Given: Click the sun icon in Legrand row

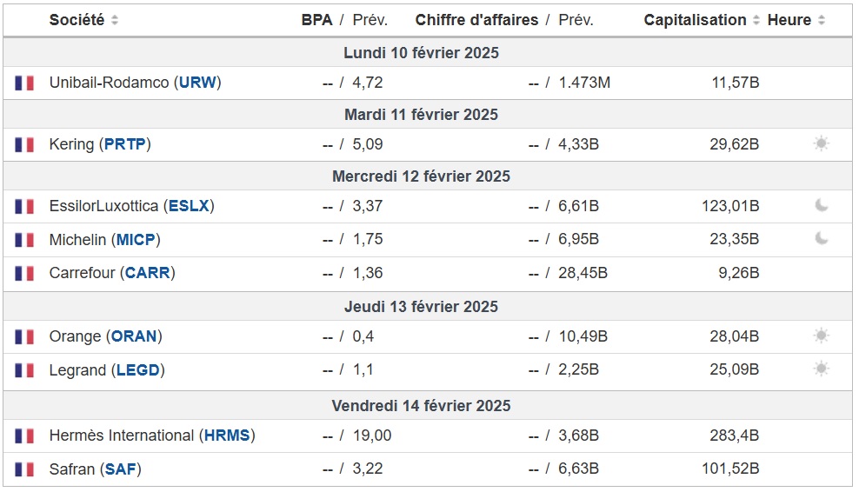Looking at the screenshot, I should click(x=821, y=369).
